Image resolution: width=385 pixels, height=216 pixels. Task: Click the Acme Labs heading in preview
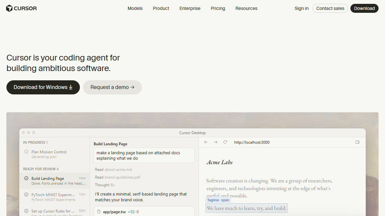click(219, 162)
